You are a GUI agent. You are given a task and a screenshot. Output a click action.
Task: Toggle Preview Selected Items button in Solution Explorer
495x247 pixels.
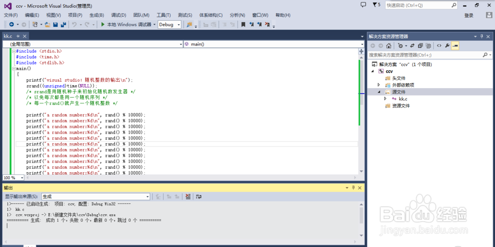pyautogui.click(x=455, y=46)
